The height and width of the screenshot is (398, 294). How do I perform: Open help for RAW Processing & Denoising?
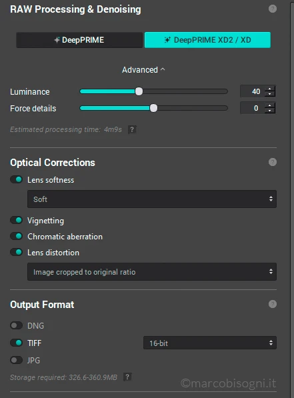point(273,9)
